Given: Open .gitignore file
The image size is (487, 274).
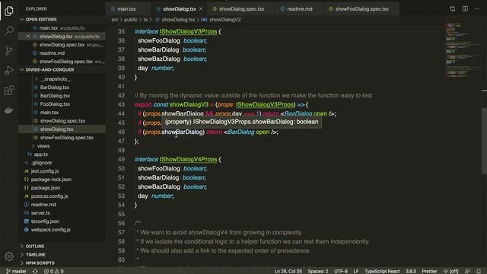Looking at the screenshot, I should (41, 162).
